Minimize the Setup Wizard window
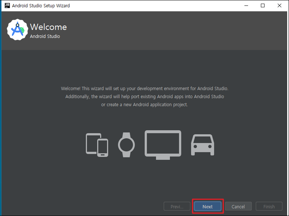The image size is (289, 216). 246,5
